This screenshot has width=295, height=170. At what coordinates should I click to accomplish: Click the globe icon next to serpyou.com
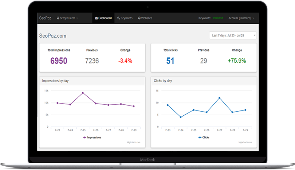(x=58, y=18)
